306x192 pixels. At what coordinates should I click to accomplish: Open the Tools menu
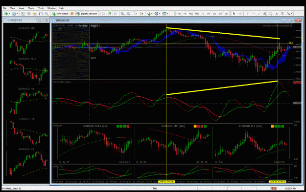[x=41, y=8]
